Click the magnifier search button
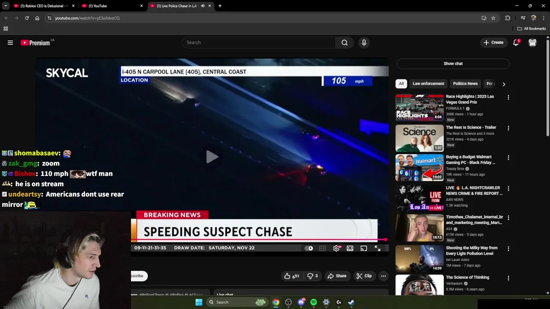 345,42
